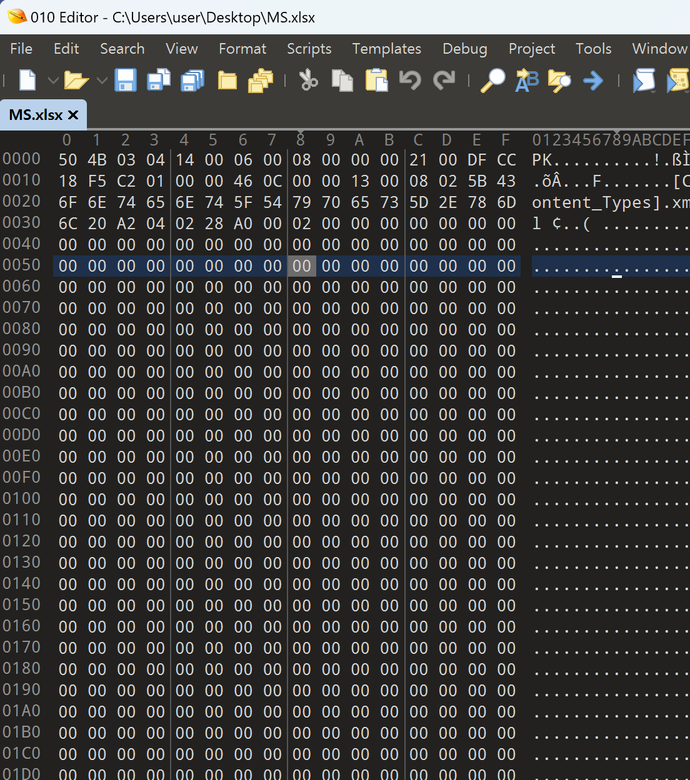Click address label 0050
Image resolution: width=690 pixels, height=780 pixels.
point(22,265)
